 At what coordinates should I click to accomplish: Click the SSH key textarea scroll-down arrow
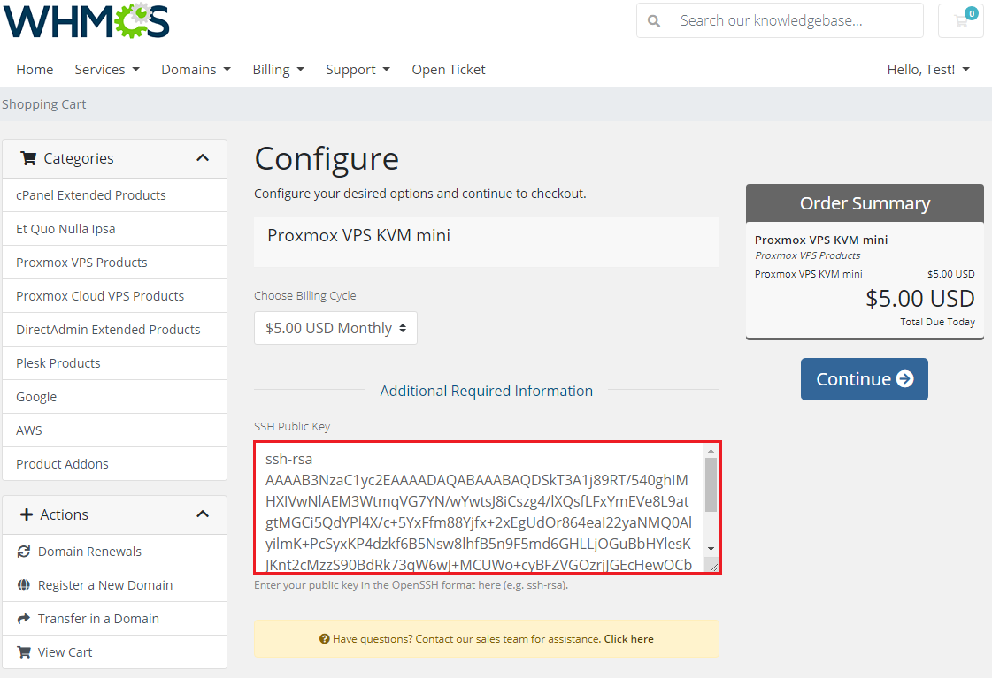click(x=711, y=548)
